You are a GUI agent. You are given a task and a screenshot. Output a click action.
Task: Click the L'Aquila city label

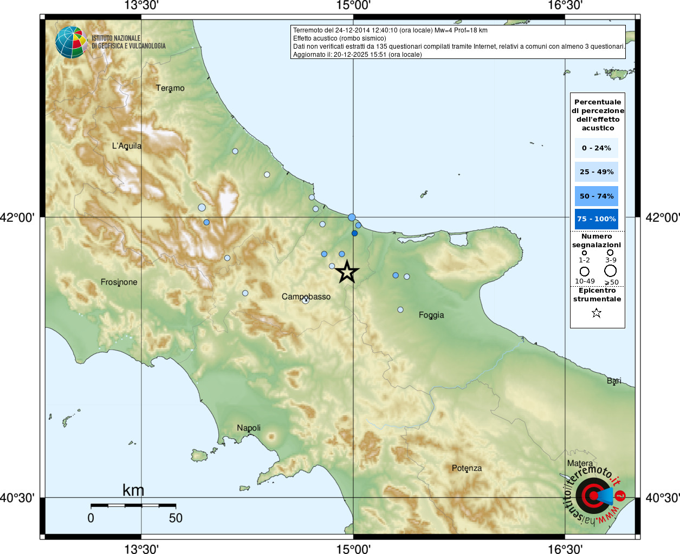pyautogui.click(x=126, y=146)
